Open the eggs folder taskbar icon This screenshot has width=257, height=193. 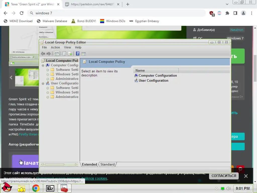pyautogui.click(x=22, y=188)
